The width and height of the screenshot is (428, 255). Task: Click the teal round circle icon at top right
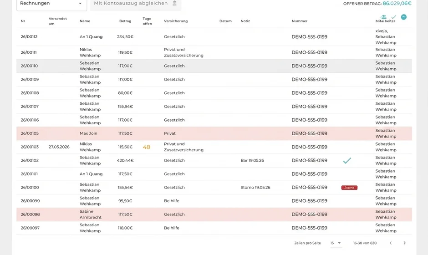coord(404,17)
